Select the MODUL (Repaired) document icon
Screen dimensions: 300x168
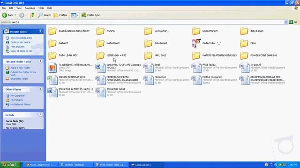click(x=196, y=80)
